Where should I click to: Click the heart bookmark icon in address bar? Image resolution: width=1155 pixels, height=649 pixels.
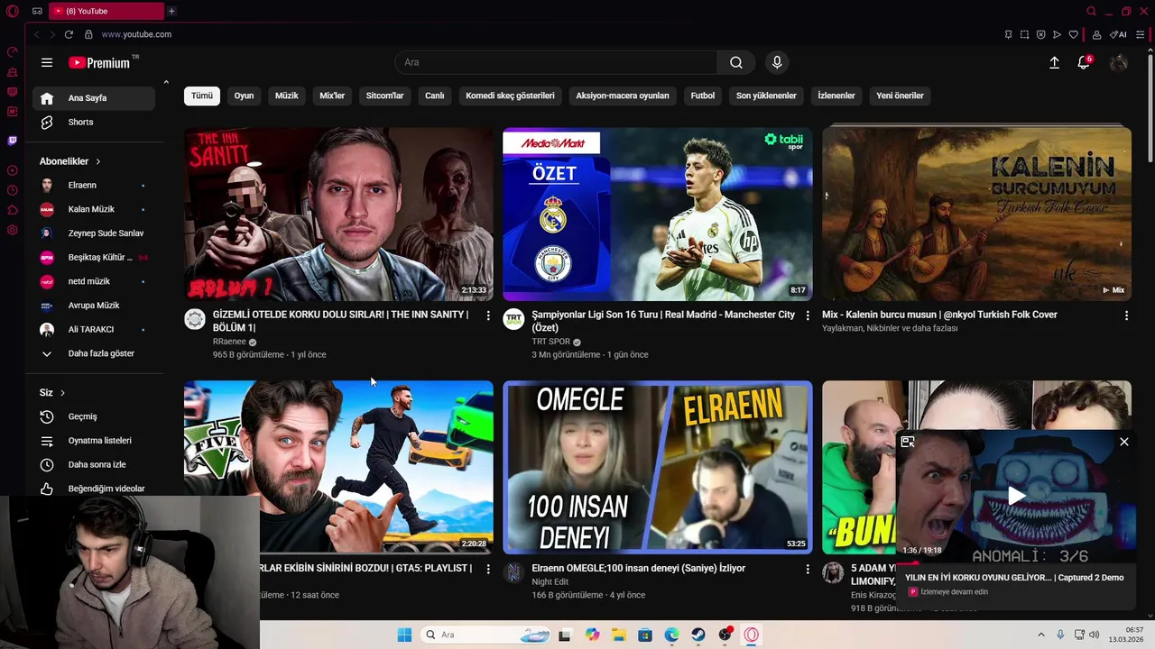(1073, 34)
